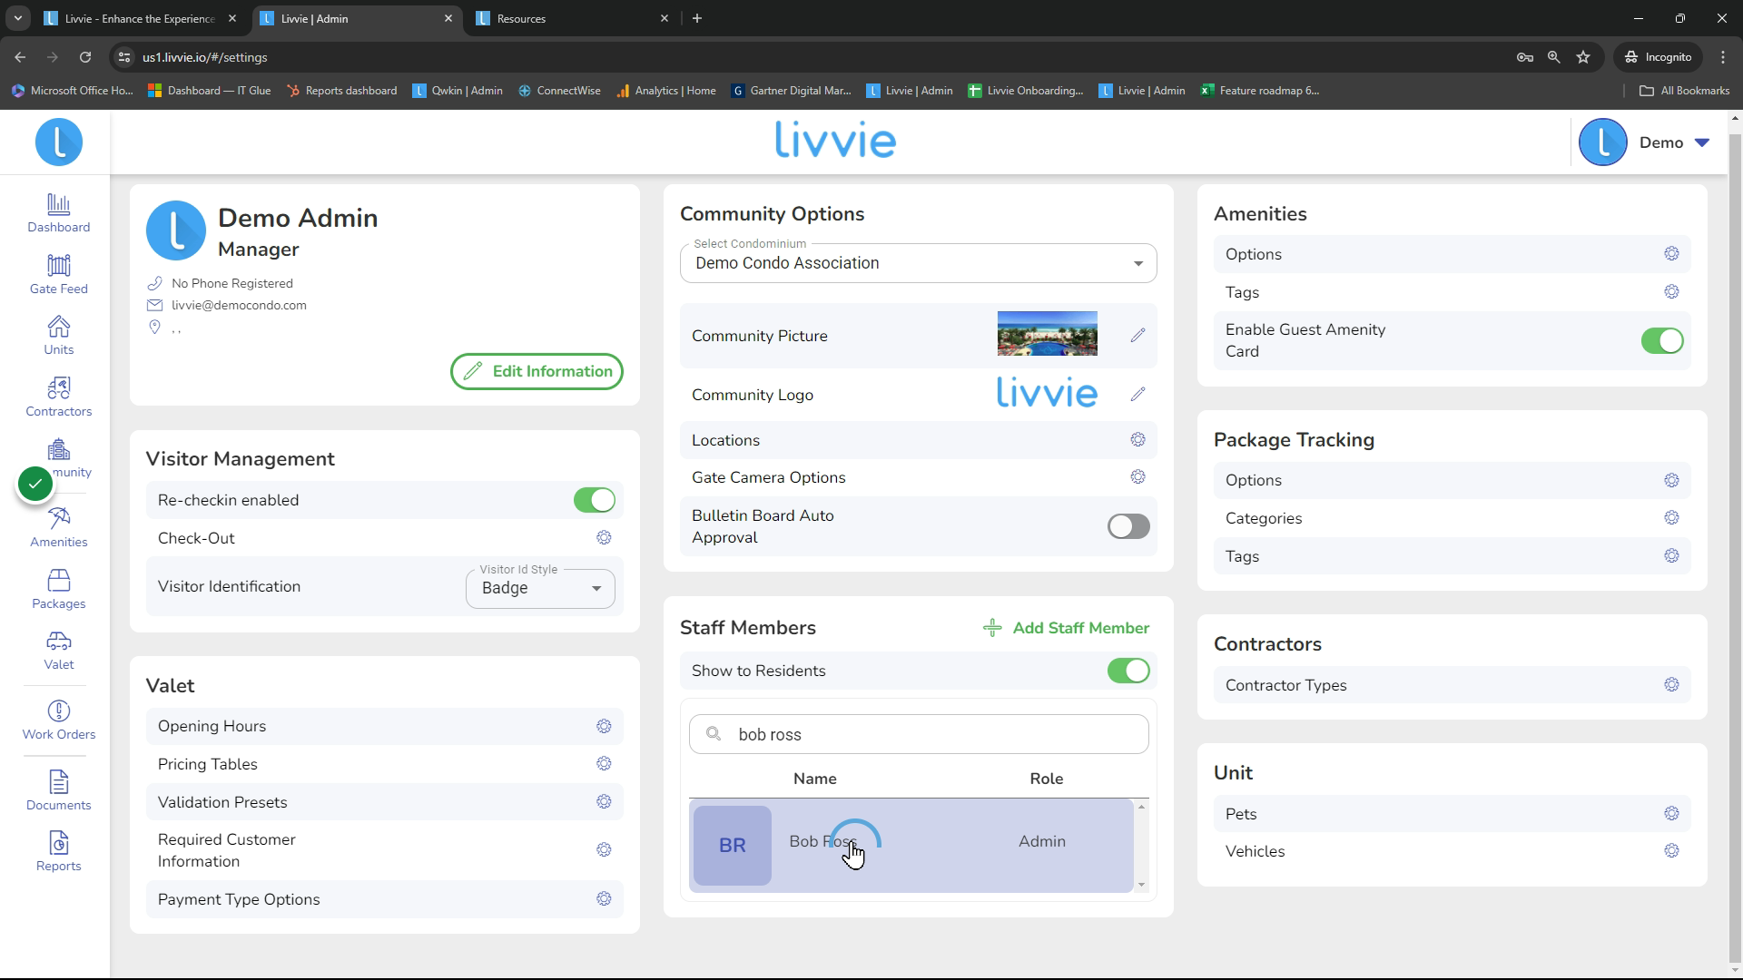Edit the Community Logo pencil icon

pos(1137,395)
